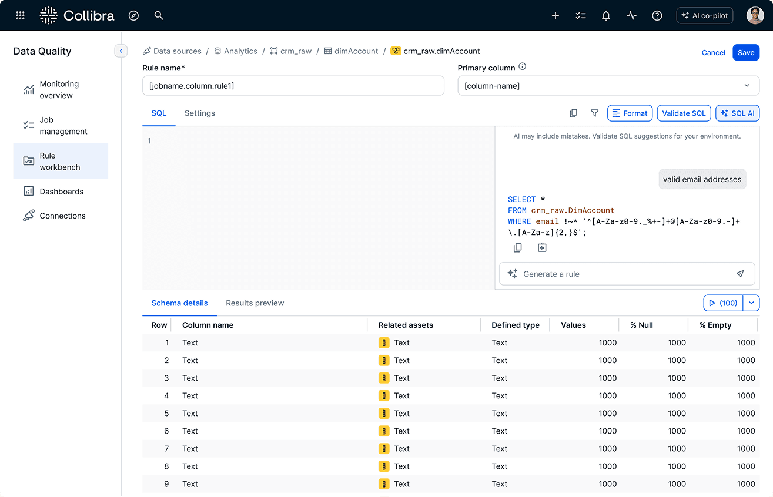This screenshot has width=773, height=497.
Task: Click the Related assets header
Action: pos(406,325)
